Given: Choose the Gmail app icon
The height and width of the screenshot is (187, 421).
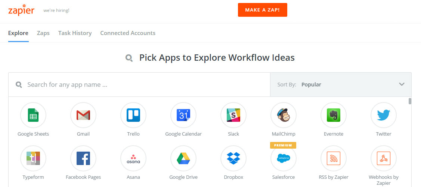Looking at the screenshot, I should point(83,115).
